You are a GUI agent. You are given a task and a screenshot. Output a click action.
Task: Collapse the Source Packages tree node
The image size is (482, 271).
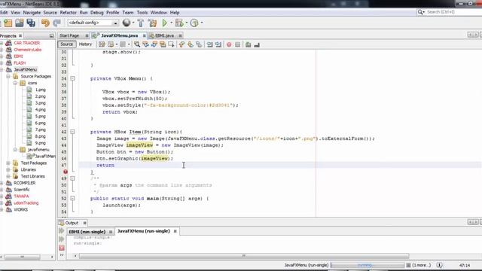[8, 77]
